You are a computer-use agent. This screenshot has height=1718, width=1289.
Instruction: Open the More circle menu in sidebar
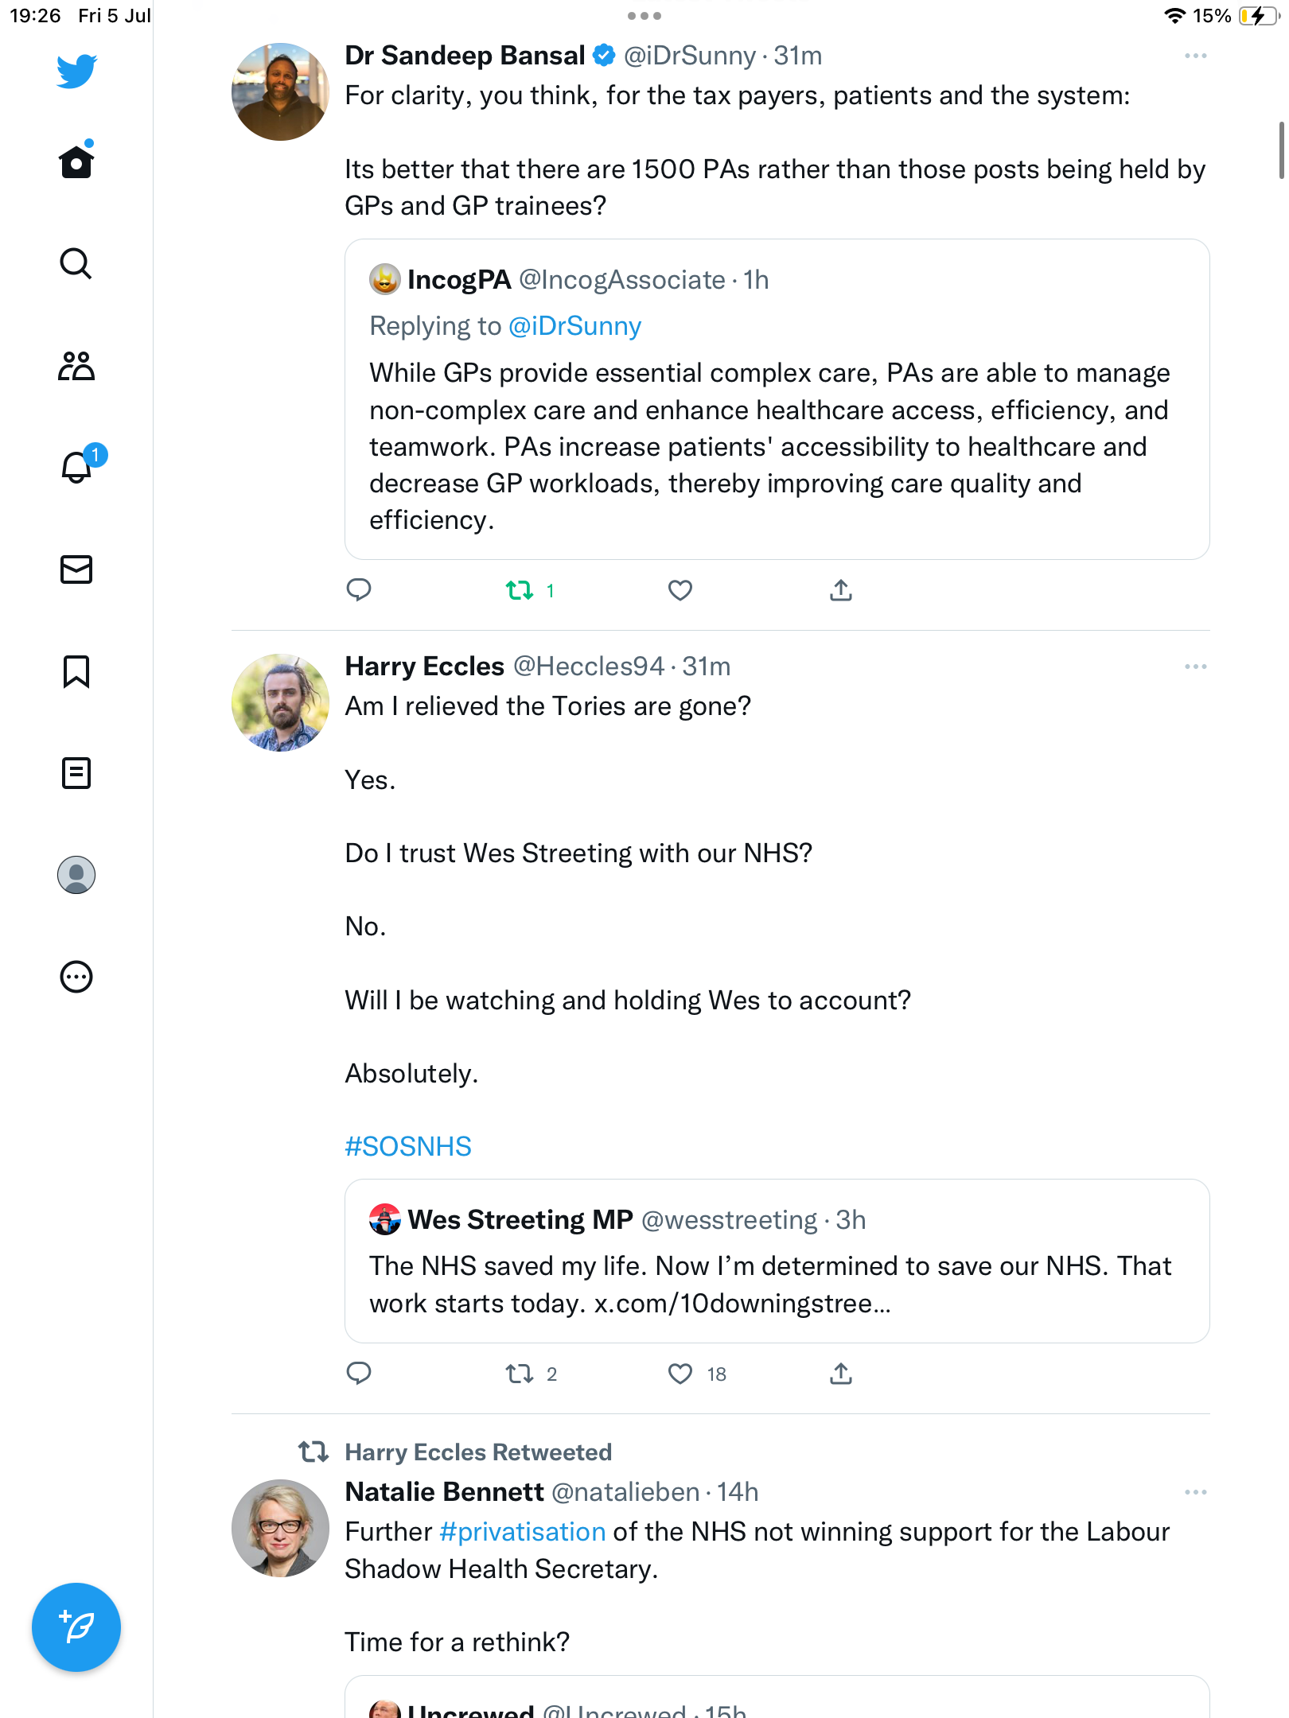tap(76, 977)
